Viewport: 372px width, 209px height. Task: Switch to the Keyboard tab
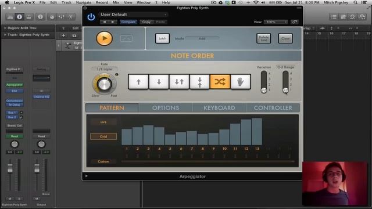(219, 108)
